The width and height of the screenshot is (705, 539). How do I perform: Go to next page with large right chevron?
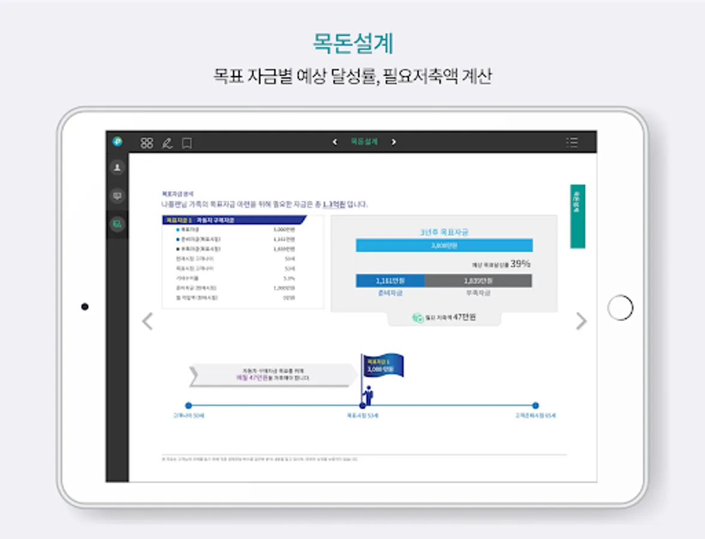pyautogui.click(x=582, y=321)
